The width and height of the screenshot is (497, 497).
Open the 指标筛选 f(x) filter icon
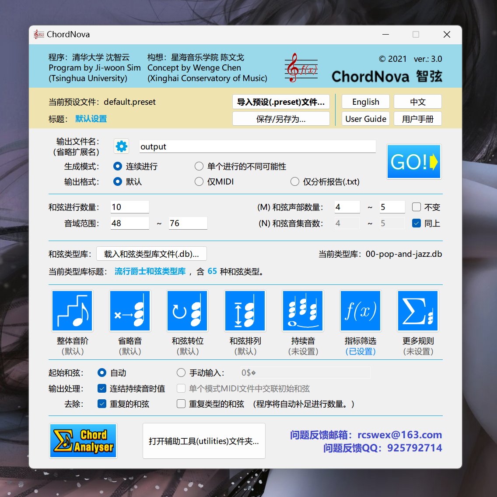click(x=360, y=311)
